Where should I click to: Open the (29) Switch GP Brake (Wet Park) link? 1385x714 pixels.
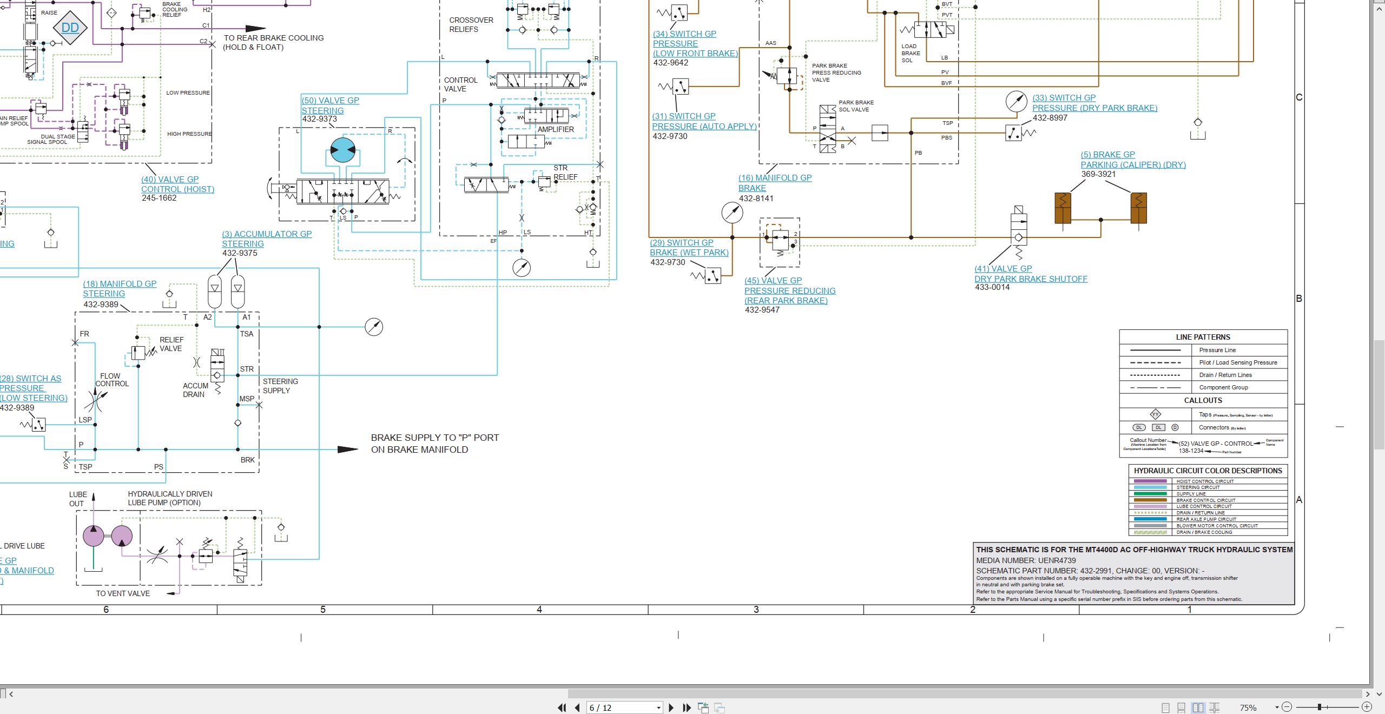689,248
